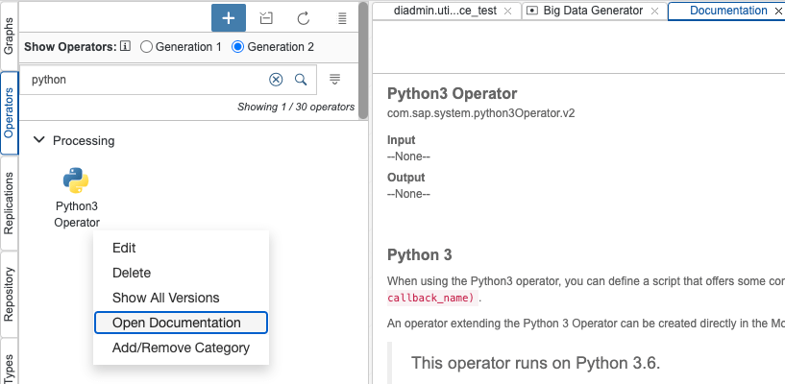Click com.sap.system.python3Operator.v2 identifier text

point(480,113)
